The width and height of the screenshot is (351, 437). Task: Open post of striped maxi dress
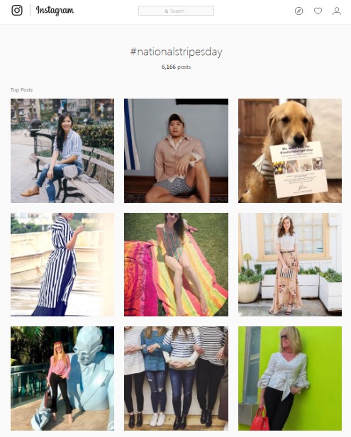(62, 265)
